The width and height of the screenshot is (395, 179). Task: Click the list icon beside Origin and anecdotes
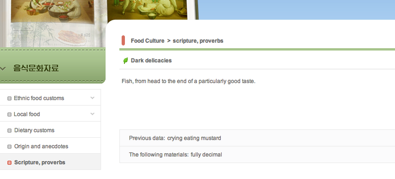pos(9,147)
